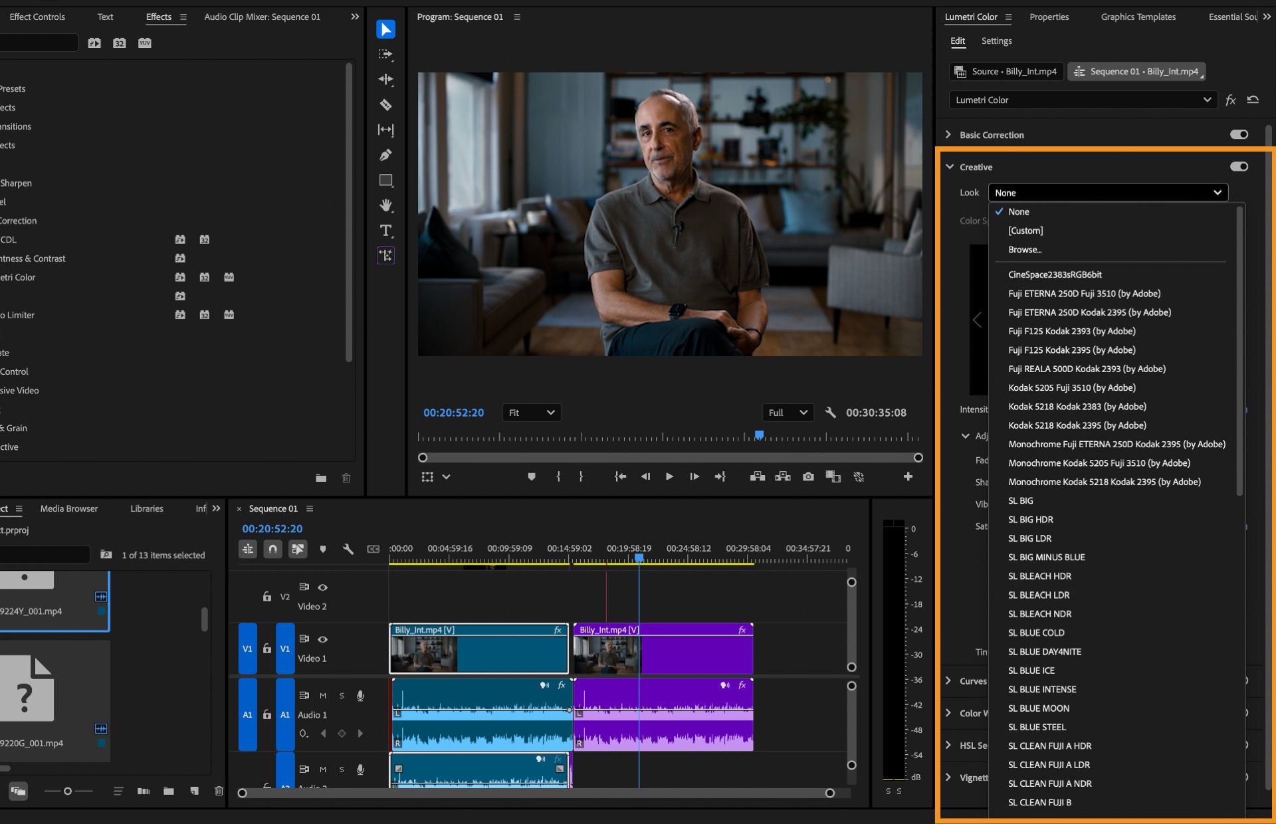Disable the Creative section toggle switch
The width and height of the screenshot is (1276, 824).
pyautogui.click(x=1238, y=167)
